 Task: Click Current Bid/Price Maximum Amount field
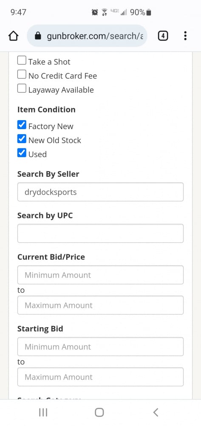tap(100, 305)
